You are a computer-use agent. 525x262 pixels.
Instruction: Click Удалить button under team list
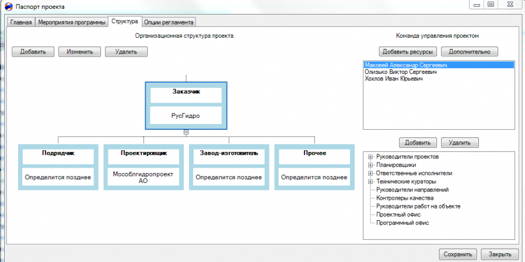point(460,143)
